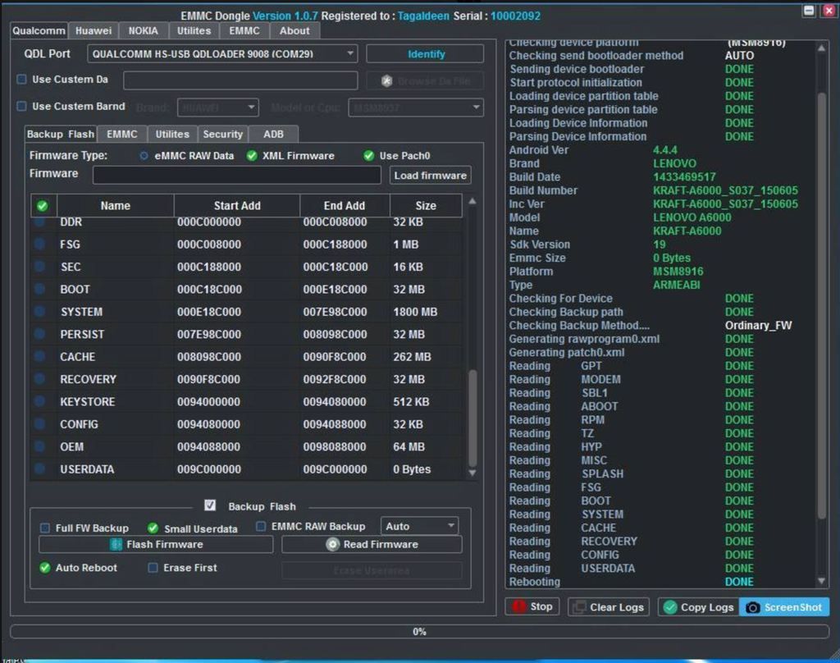
Task: Open the top Utilites tab
Action: pos(194,30)
